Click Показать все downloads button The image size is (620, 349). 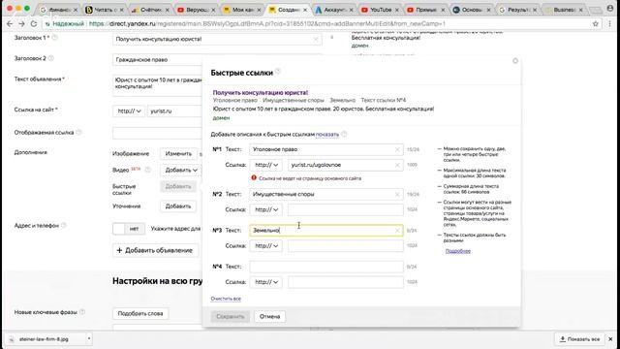click(x=580, y=339)
